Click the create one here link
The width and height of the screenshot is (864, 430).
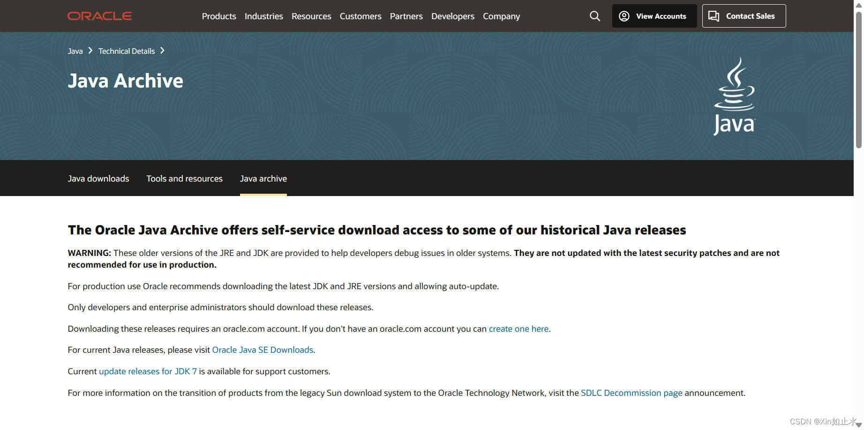518,328
